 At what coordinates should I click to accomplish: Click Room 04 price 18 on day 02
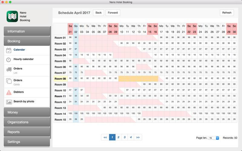pos(76,55)
